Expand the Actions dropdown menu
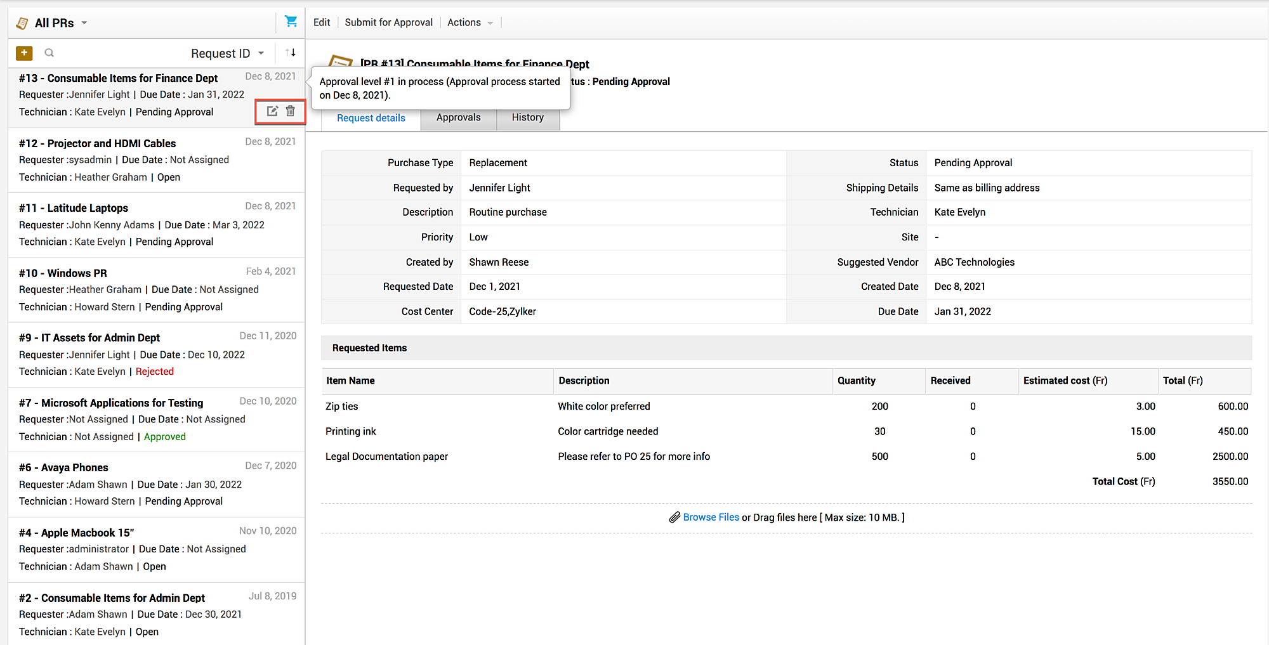 point(470,23)
